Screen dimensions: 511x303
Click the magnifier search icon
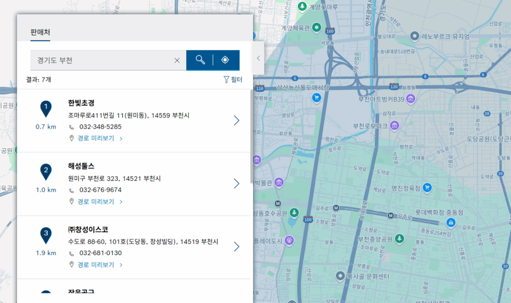point(200,60)
